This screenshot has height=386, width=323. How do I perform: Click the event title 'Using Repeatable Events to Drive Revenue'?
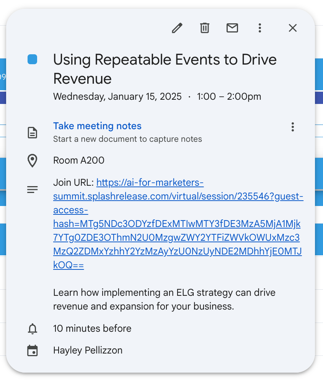[165, 69]
